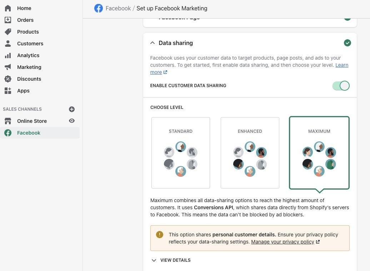
Task: Collapse the Data sharing section chevron
Action: [x=152, y=43]
